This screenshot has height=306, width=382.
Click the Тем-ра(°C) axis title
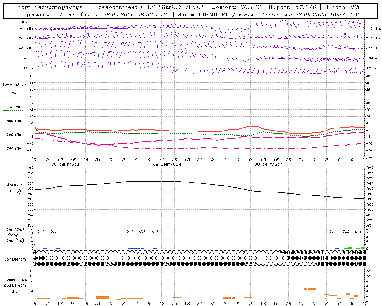click(x=14, y=85)
